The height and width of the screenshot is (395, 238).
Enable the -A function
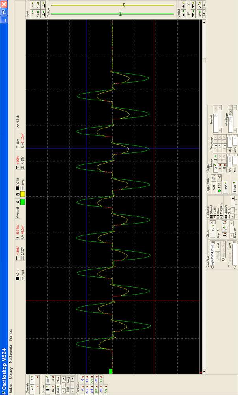[x=82, y=389]
